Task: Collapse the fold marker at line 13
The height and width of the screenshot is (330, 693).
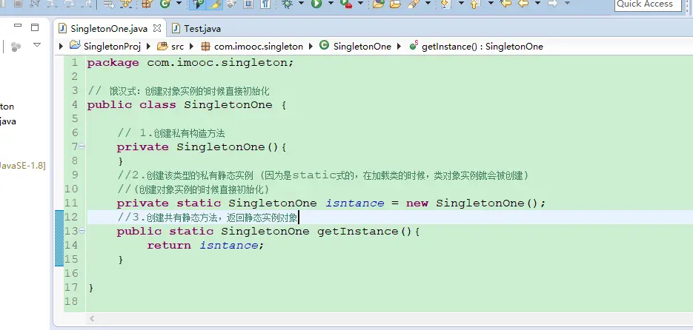Action: tap(82, 231)
